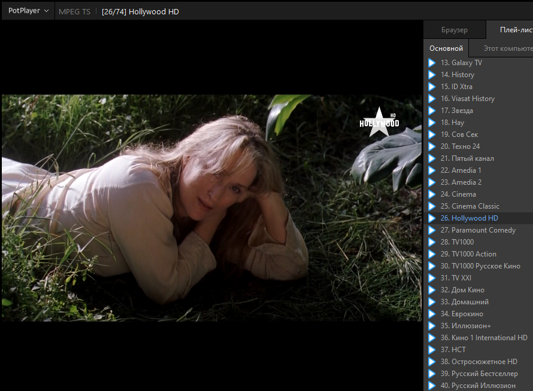Select channel 15. ID Xtra text
Screen dimensions: 533x391
[x=456, y=87]
